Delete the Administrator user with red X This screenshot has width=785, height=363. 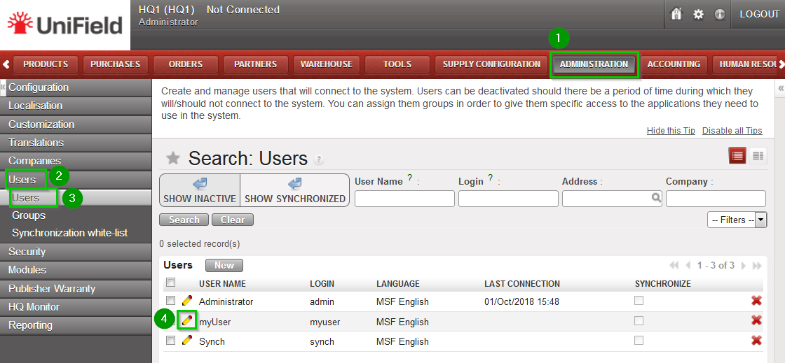756,301
